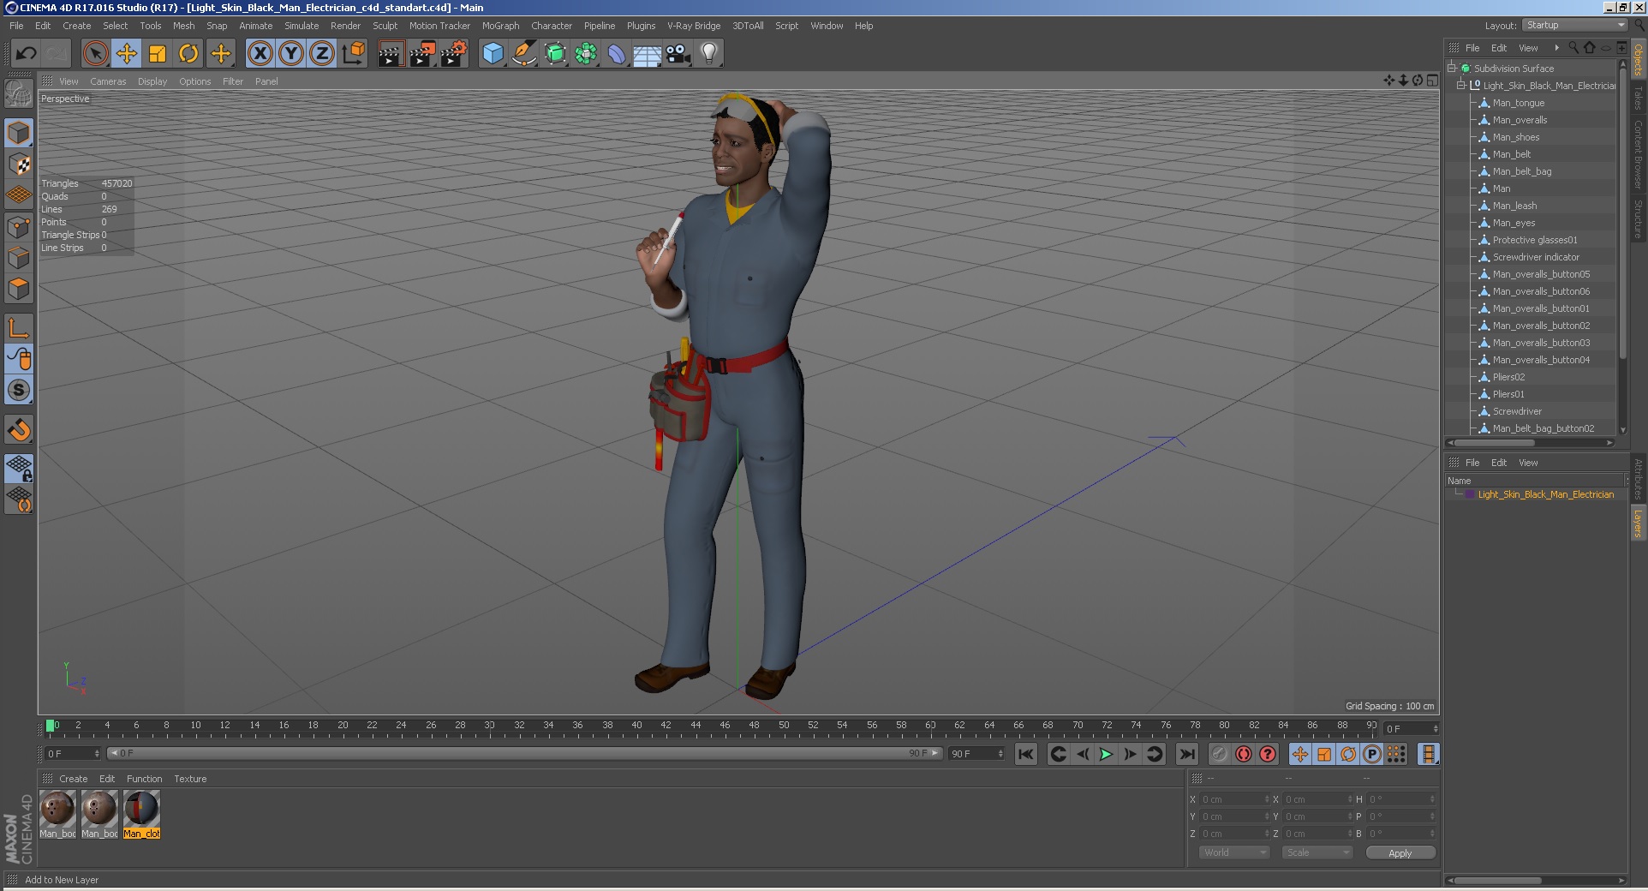Viewport: 1648px width, 891px height.
Task: Enable Axis mode tool
Action: [19, 327]
